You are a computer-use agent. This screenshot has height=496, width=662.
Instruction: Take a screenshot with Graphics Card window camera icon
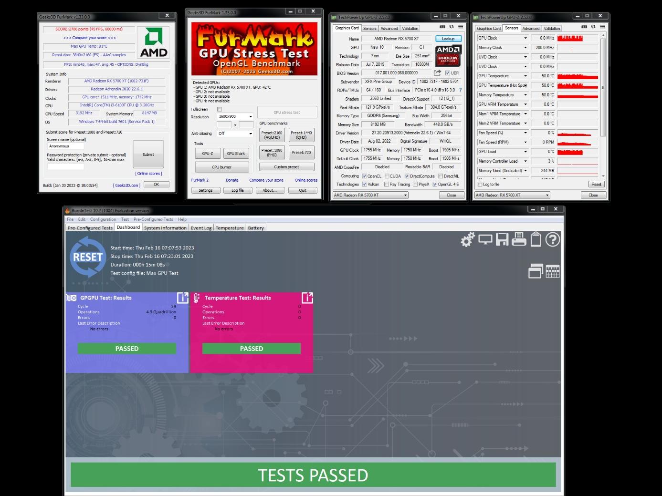point(442,27)
